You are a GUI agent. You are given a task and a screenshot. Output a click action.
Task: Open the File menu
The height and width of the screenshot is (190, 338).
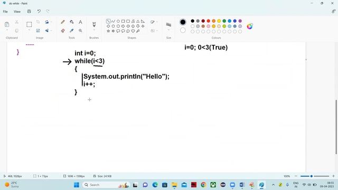[x=5, y=12]
